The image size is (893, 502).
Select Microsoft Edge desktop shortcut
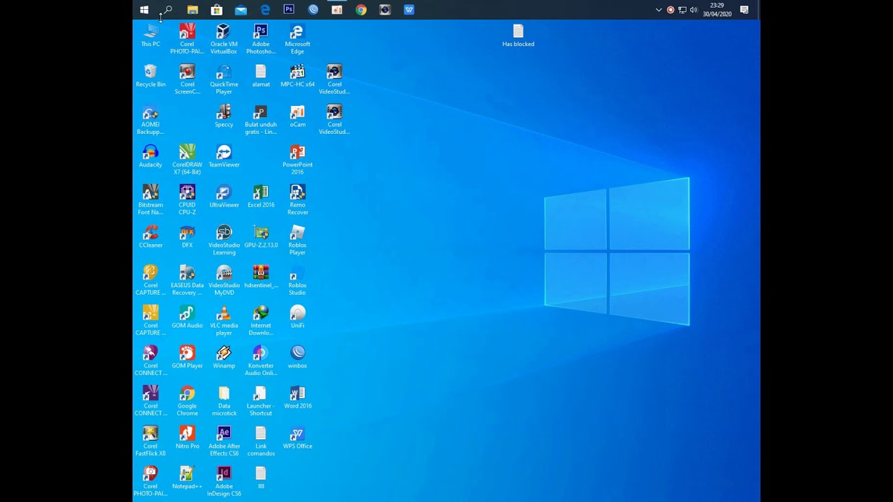[297, 39]
